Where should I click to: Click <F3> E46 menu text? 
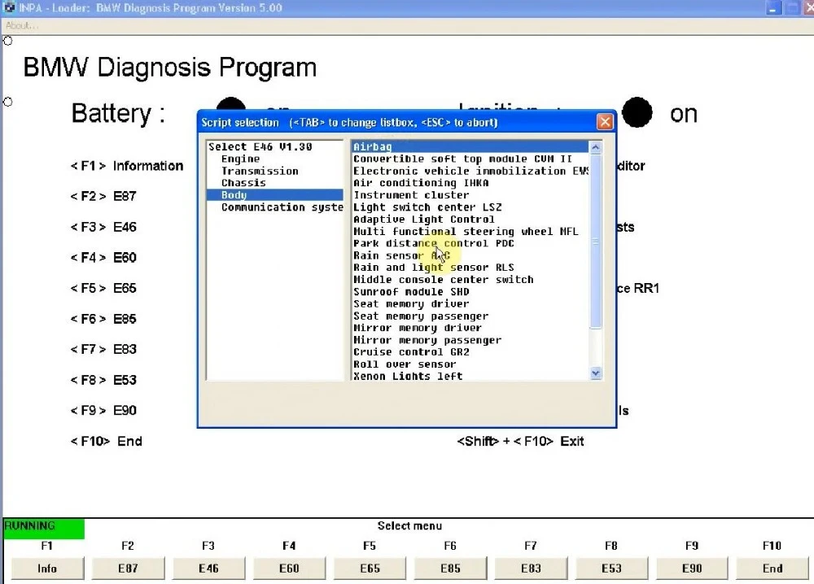tap(103, 227)
